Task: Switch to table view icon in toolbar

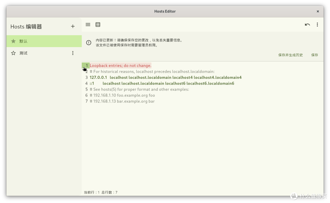Action: click(x=98, y=25)
